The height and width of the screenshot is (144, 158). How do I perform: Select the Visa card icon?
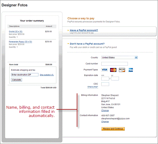coord(104,70)
